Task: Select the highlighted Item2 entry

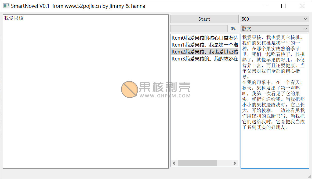Action: click(x=205, y=52)
